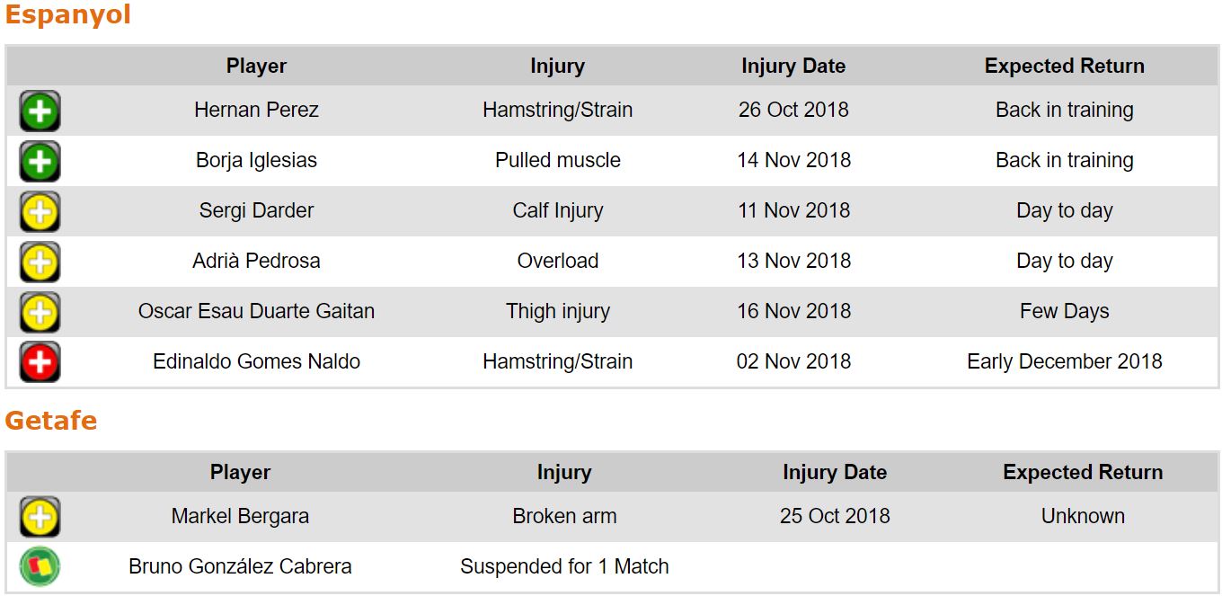Click the 'Suspended for 1 Match' text
This screenshot has width=1222, height=596.
point(564,566)
